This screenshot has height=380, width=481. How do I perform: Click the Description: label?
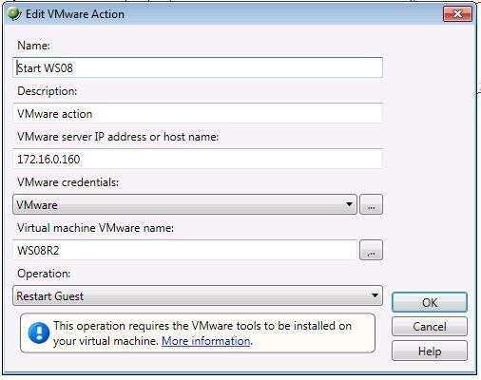tap(48, 91)
